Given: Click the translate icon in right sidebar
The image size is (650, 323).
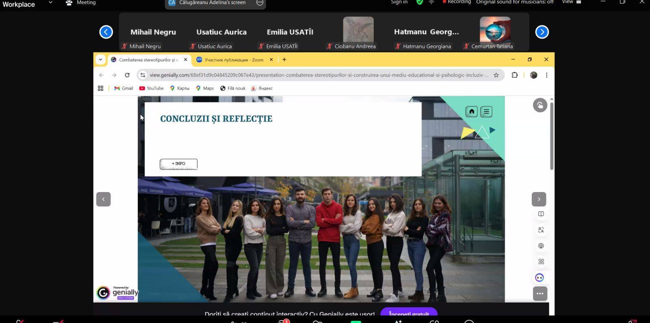Looking at the screenshot, I should 541,230.
